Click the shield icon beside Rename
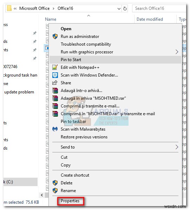This screenshot has width=190, height=210. [x=55, y=190]
